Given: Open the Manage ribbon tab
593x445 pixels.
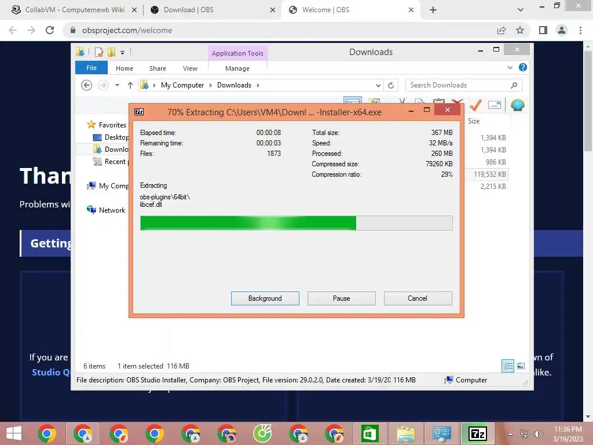Looking at the screenshot, I should click(x=237, y=68).
